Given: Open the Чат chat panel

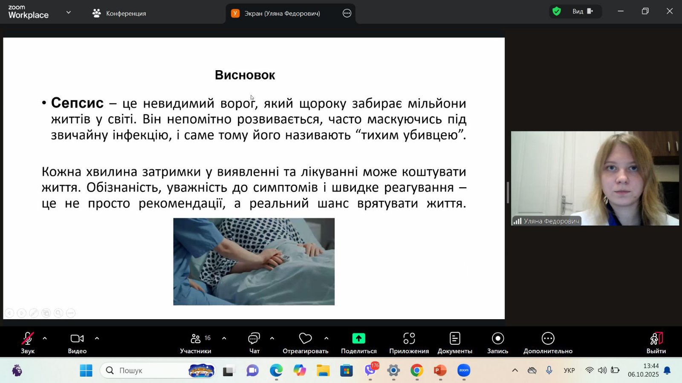Looking at the screenshot, I should tap(254, 342).
